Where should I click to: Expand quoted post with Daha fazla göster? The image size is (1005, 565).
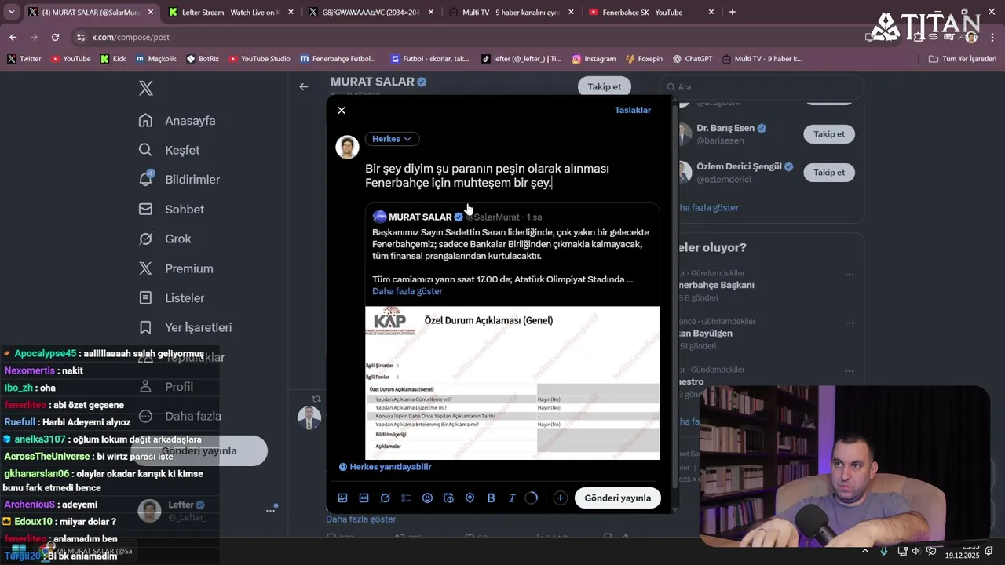coord(407,291)
